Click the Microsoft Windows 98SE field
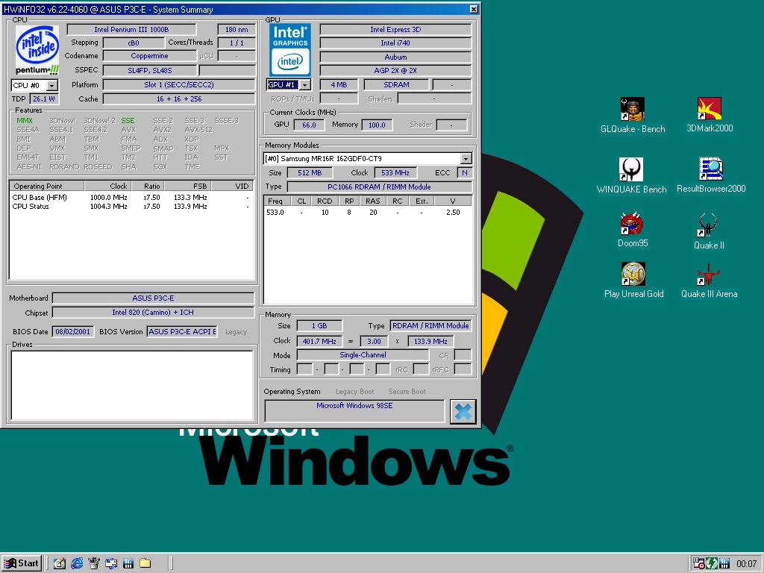764x573 pixels. (x=354, y=411)
